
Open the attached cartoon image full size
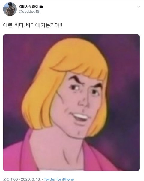click(71, 103)
